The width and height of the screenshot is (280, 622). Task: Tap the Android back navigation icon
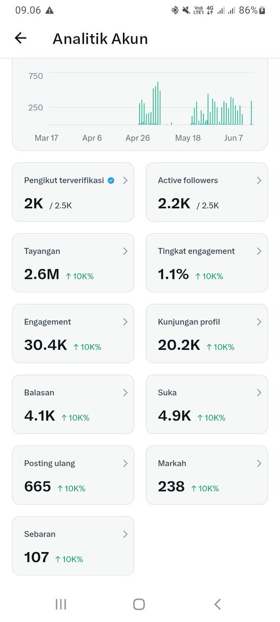pyautogui.click(x=218, y=604)
